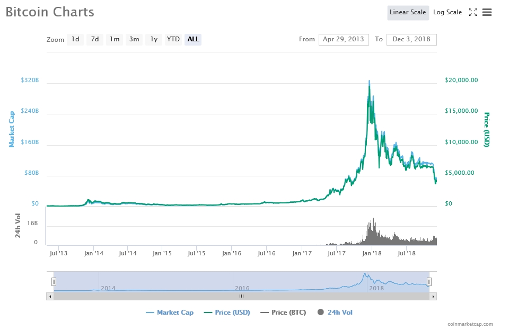Click the fullscreen expand icon
The width and height of the screenshot is (509, 330).
coord(473,12)
